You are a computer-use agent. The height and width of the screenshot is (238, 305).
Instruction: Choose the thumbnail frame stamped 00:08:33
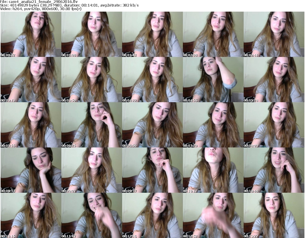point(31,170)
